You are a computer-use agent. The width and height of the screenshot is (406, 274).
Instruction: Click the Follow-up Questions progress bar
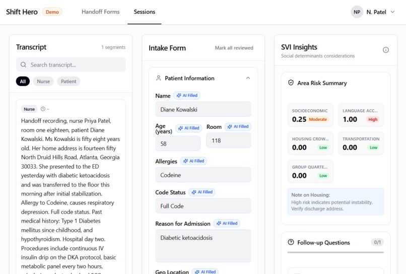(335, 252)
